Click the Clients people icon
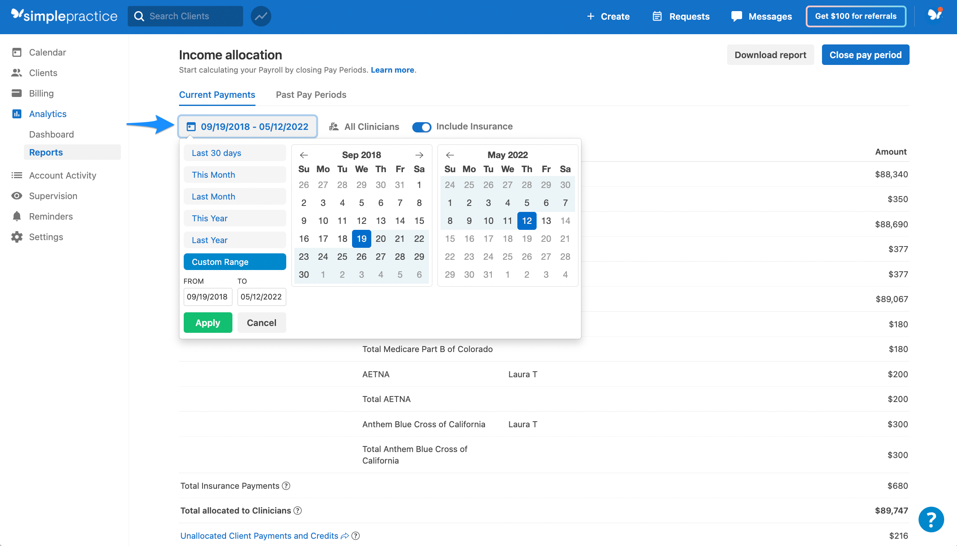The image size is (957, 546). pos(17,73)
